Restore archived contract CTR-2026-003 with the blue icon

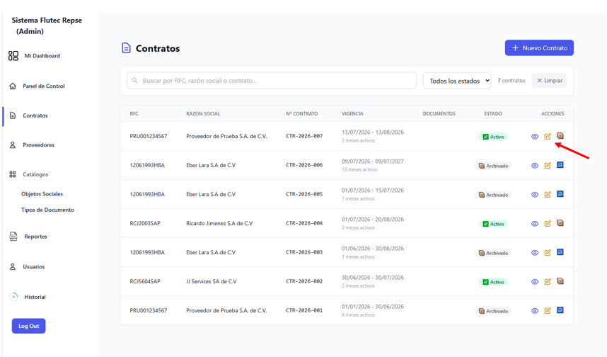point(560,252)
